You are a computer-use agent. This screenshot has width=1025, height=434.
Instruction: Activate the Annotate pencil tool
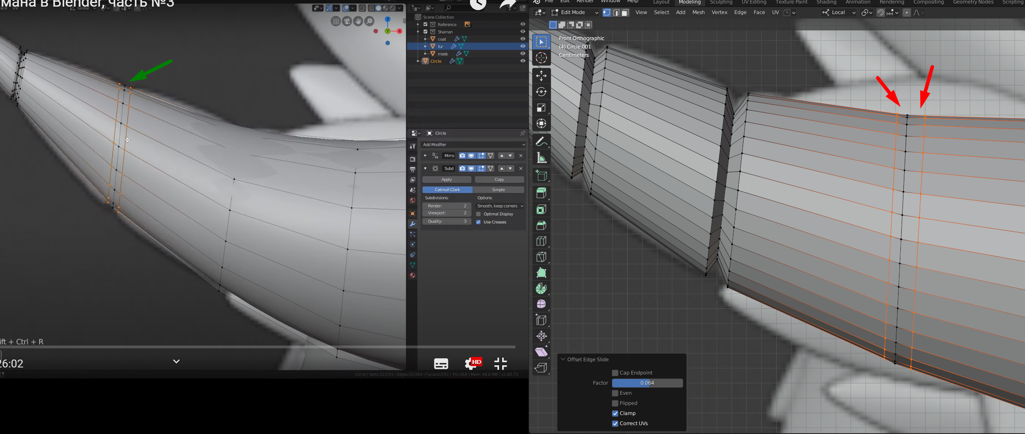541,142
